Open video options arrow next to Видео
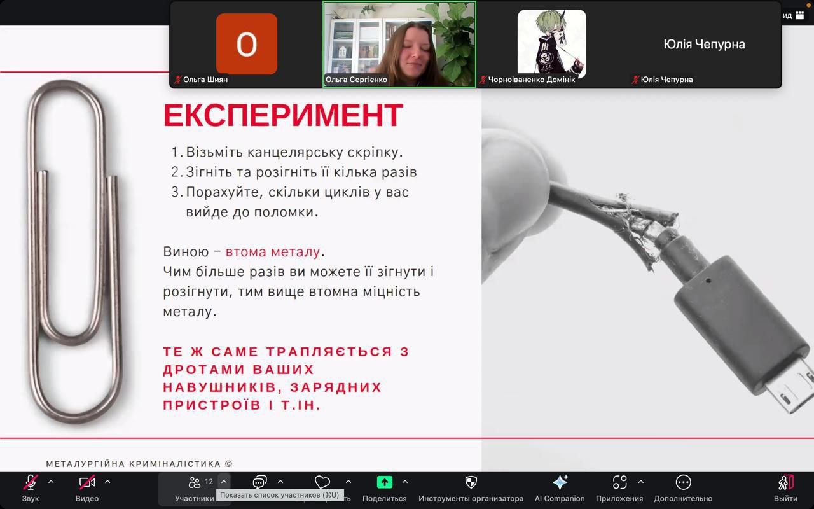The width and height of the screenshot is (814, 509). pyautogui.click(x=107, y=482)
